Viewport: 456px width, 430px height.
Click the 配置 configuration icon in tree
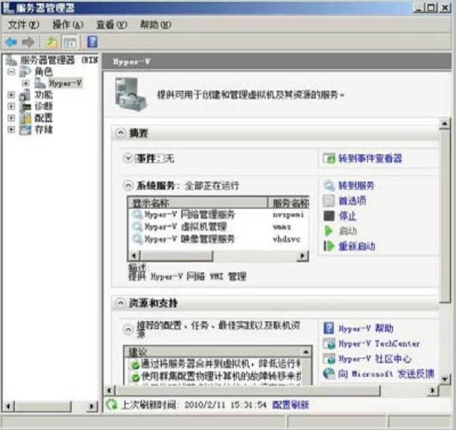click(25, 118)
